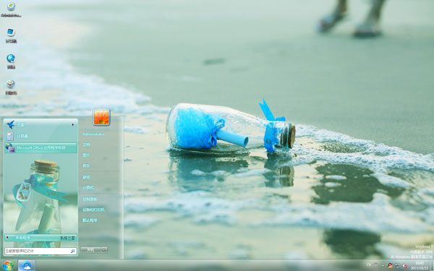The height and width of the screenshot is (271, 434).
Task: Open Default Programs (默认程序) link
Action: tap(90, 220)
